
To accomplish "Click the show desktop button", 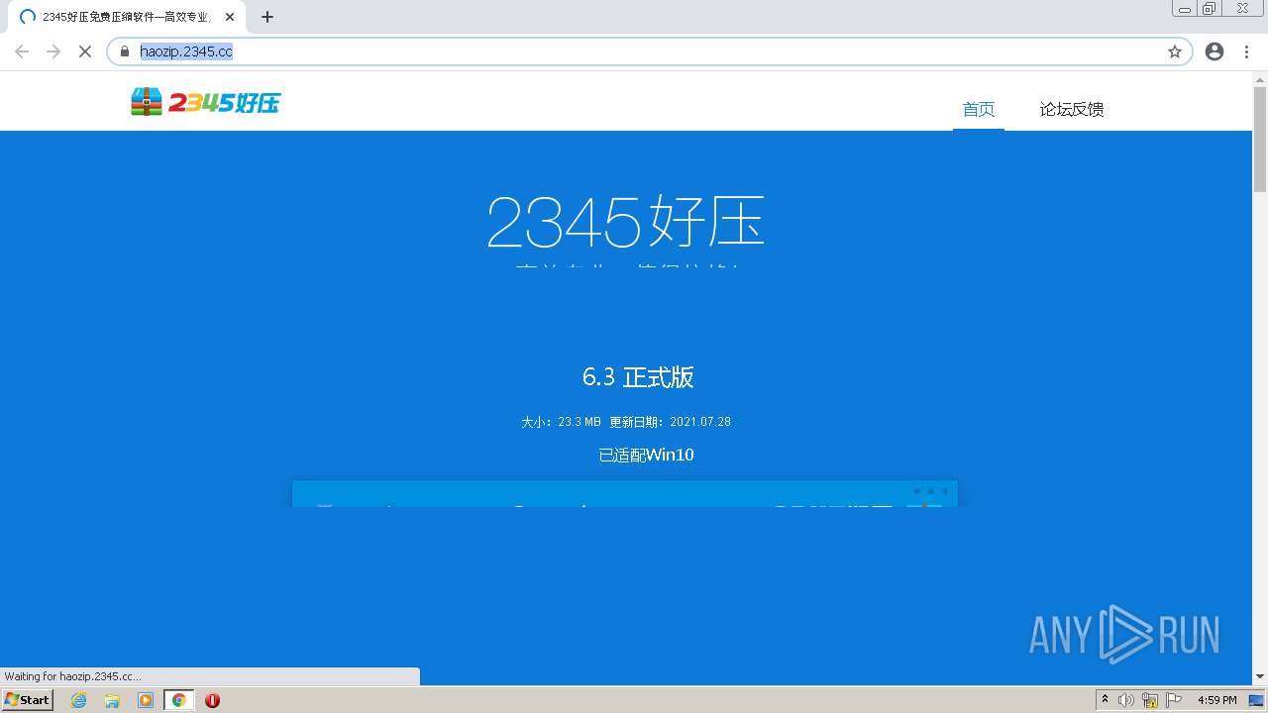I will point(1257,700).
